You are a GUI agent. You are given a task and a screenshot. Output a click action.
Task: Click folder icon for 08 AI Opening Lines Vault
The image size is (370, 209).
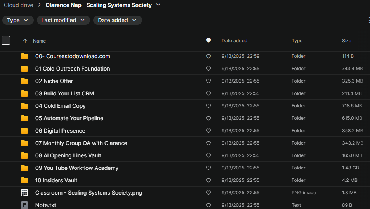(24, 155)
